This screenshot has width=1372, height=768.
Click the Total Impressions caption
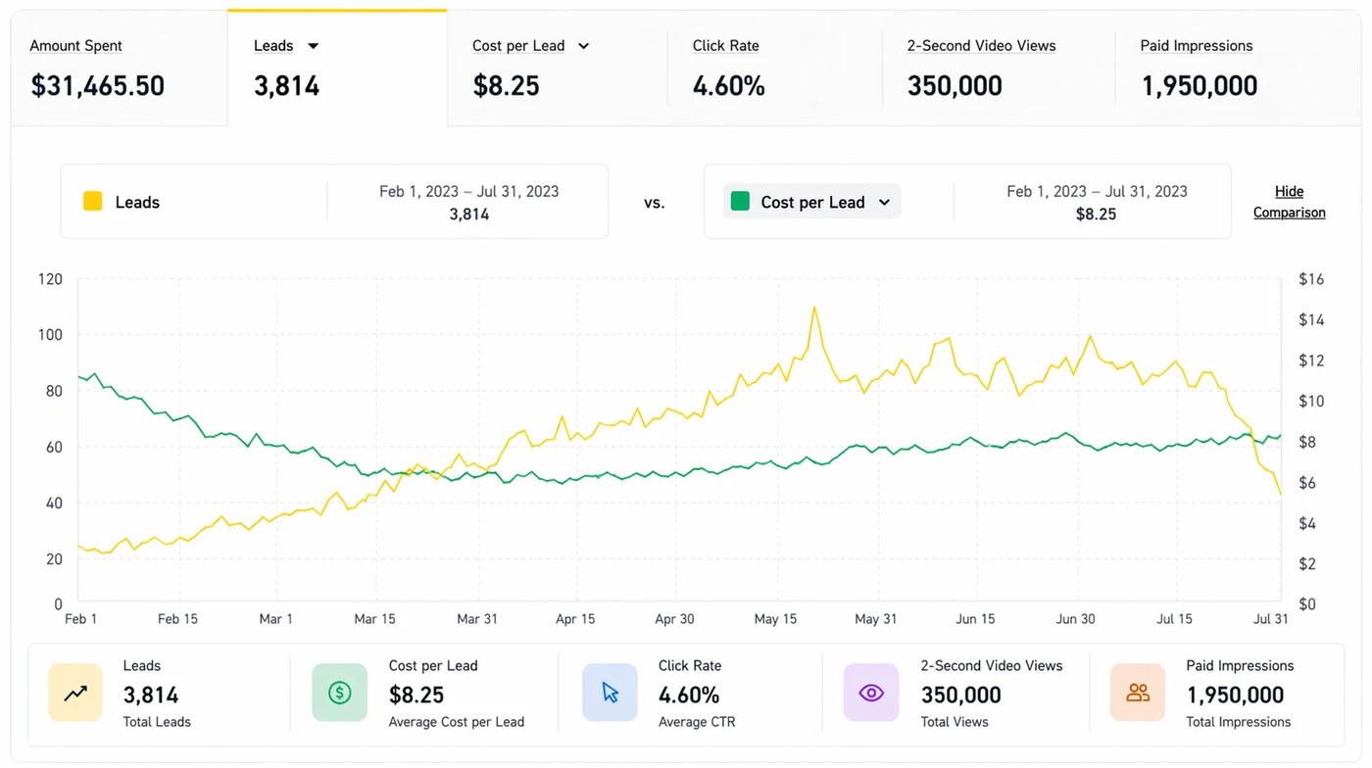pos(1239,722)
